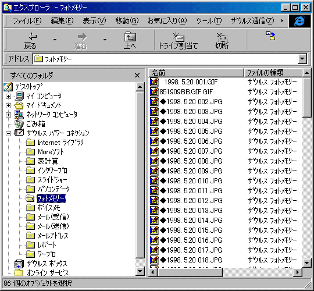Screen dimensions: 314x291
Task: Click the Back (戻る) toolbar button
Action: pos(30,41)
